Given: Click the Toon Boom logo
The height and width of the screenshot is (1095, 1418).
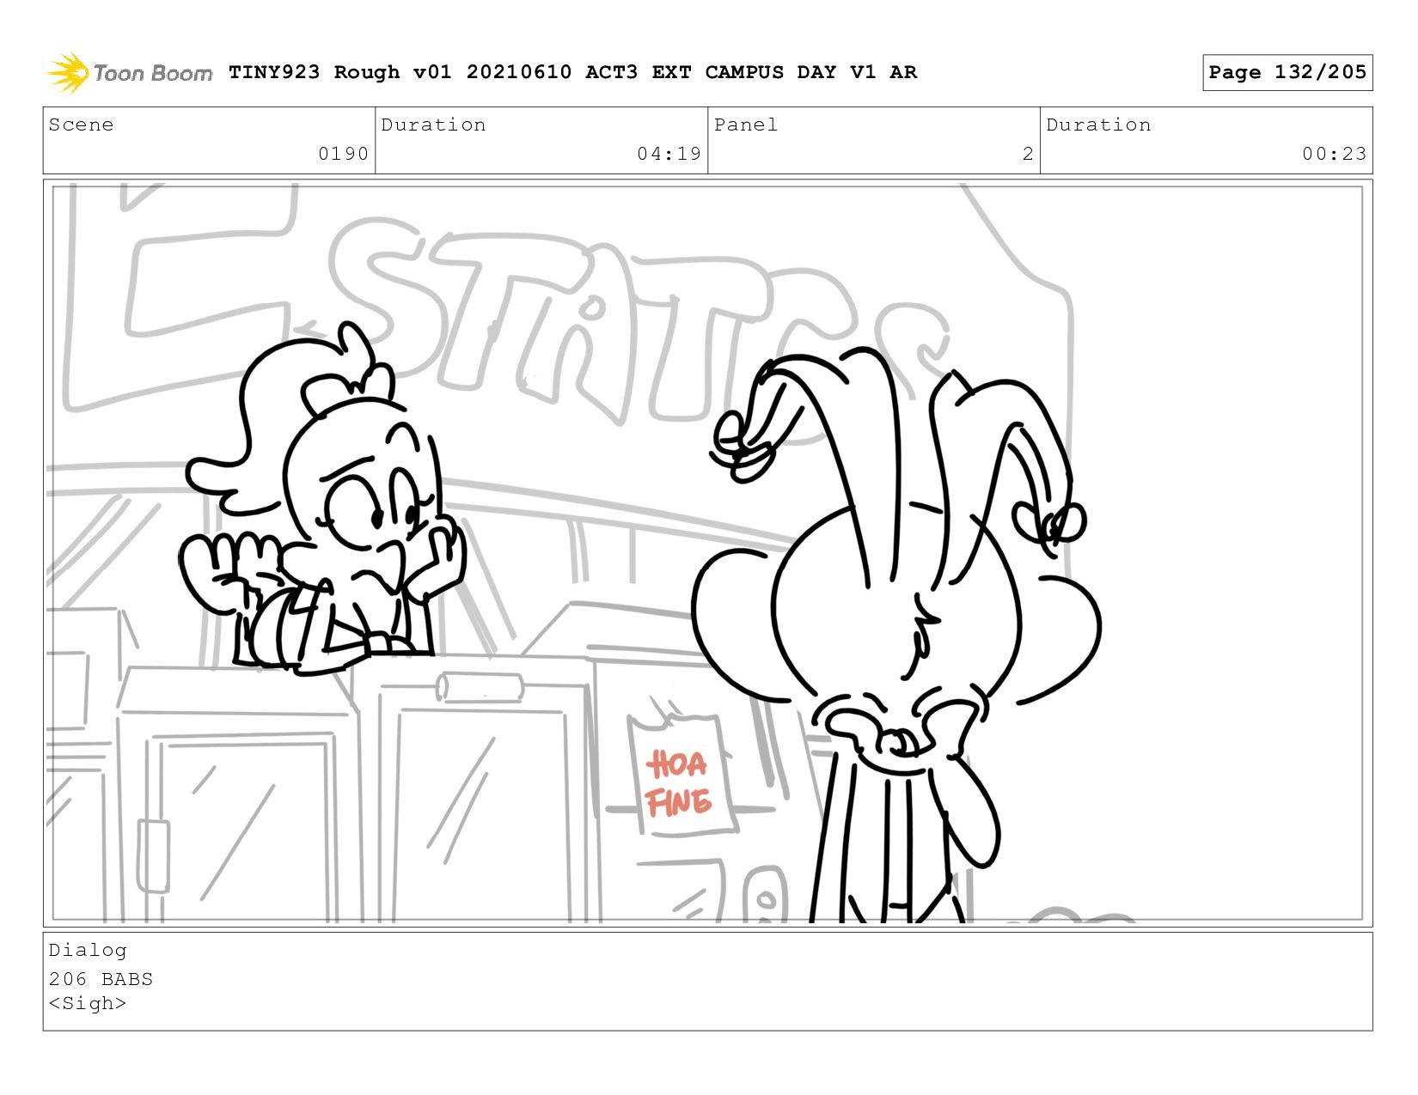Looking at the screenshot, I should pos(129,72).
